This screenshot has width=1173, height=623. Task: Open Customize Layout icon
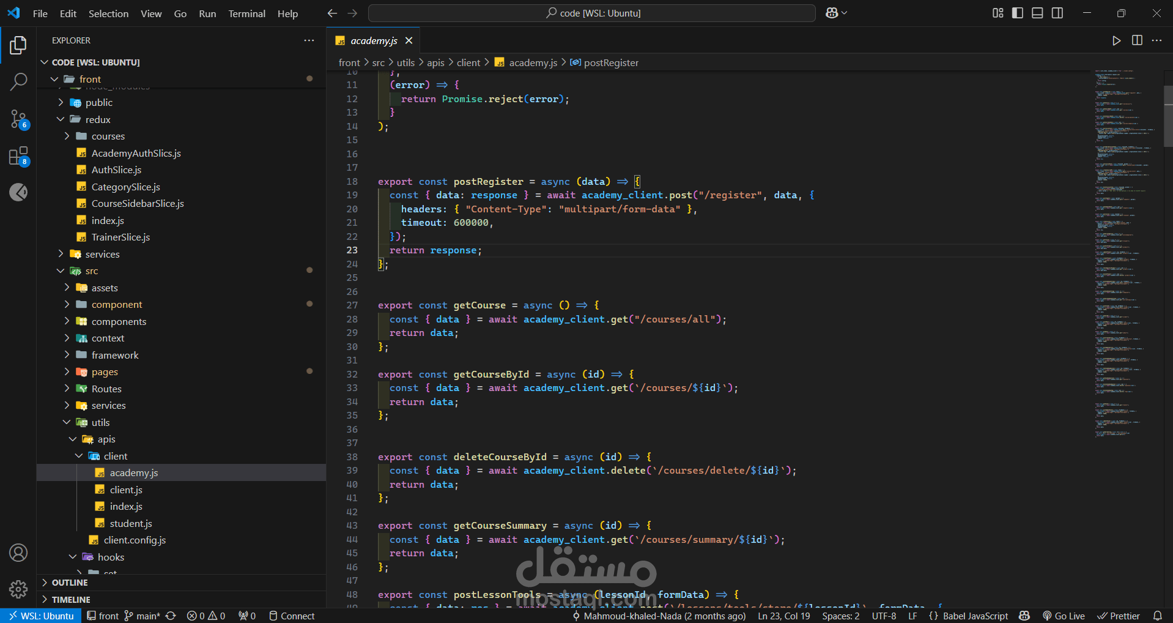tap(998, 13)
